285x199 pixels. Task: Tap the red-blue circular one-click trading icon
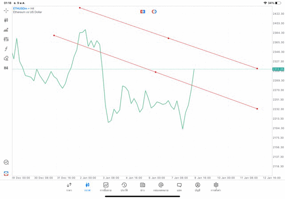coord(154,12)
